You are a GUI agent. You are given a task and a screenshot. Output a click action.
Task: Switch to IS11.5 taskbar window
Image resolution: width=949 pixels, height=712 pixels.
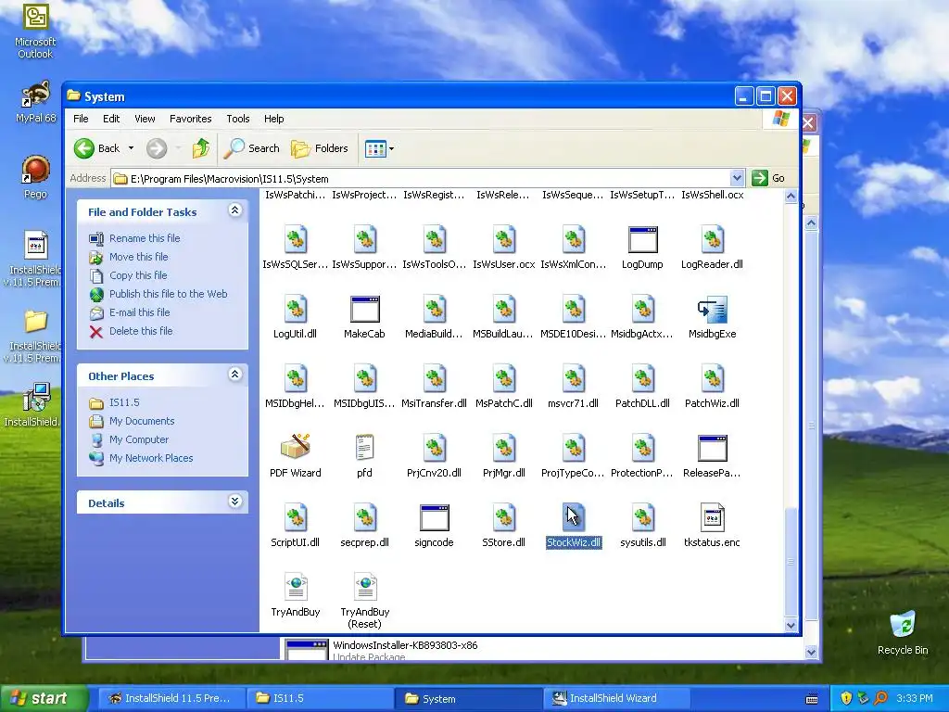pyautogui.click(x=320, y=698)
